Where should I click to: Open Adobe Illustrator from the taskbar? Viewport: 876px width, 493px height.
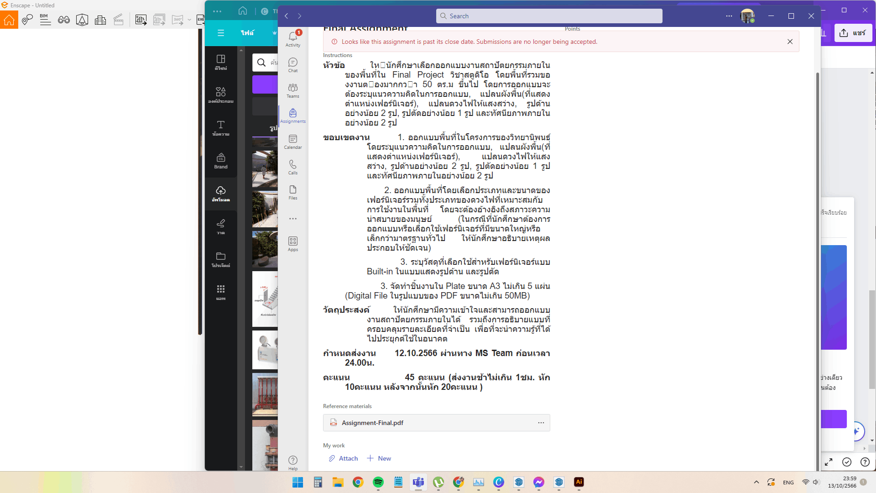(x=579, y=482)
